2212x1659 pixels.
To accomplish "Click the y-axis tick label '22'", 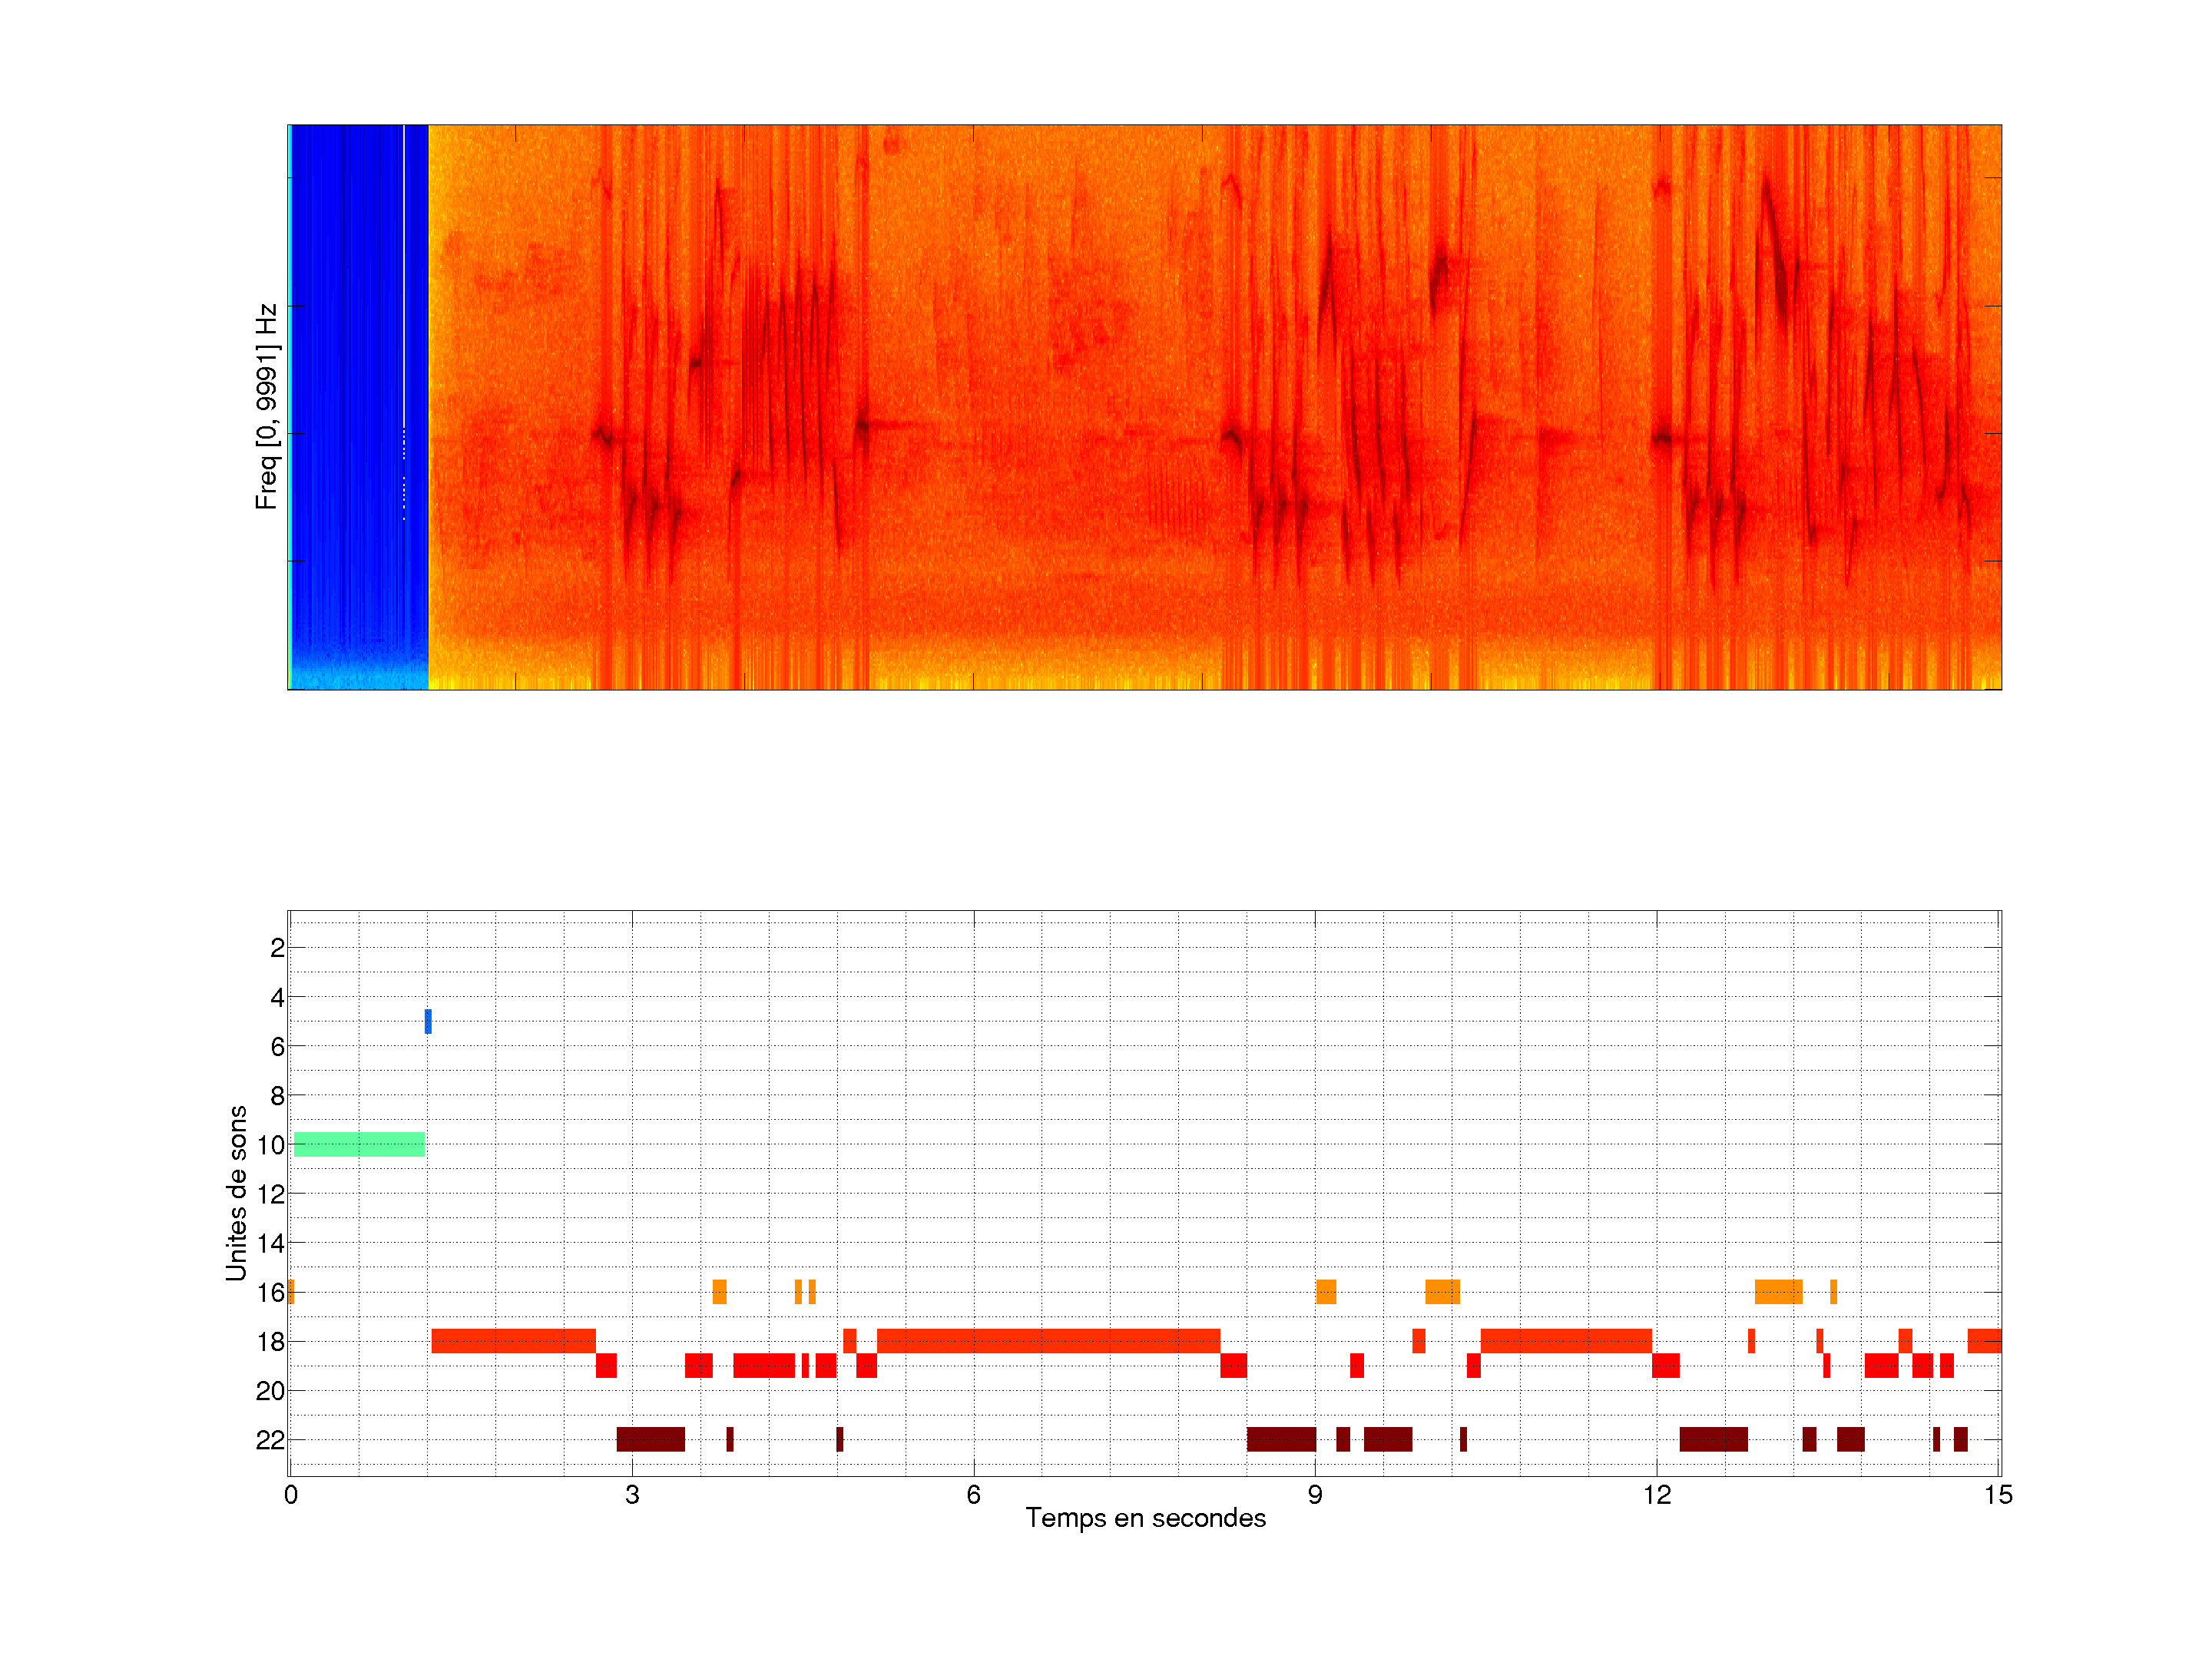I will [x=270, y=1440].
